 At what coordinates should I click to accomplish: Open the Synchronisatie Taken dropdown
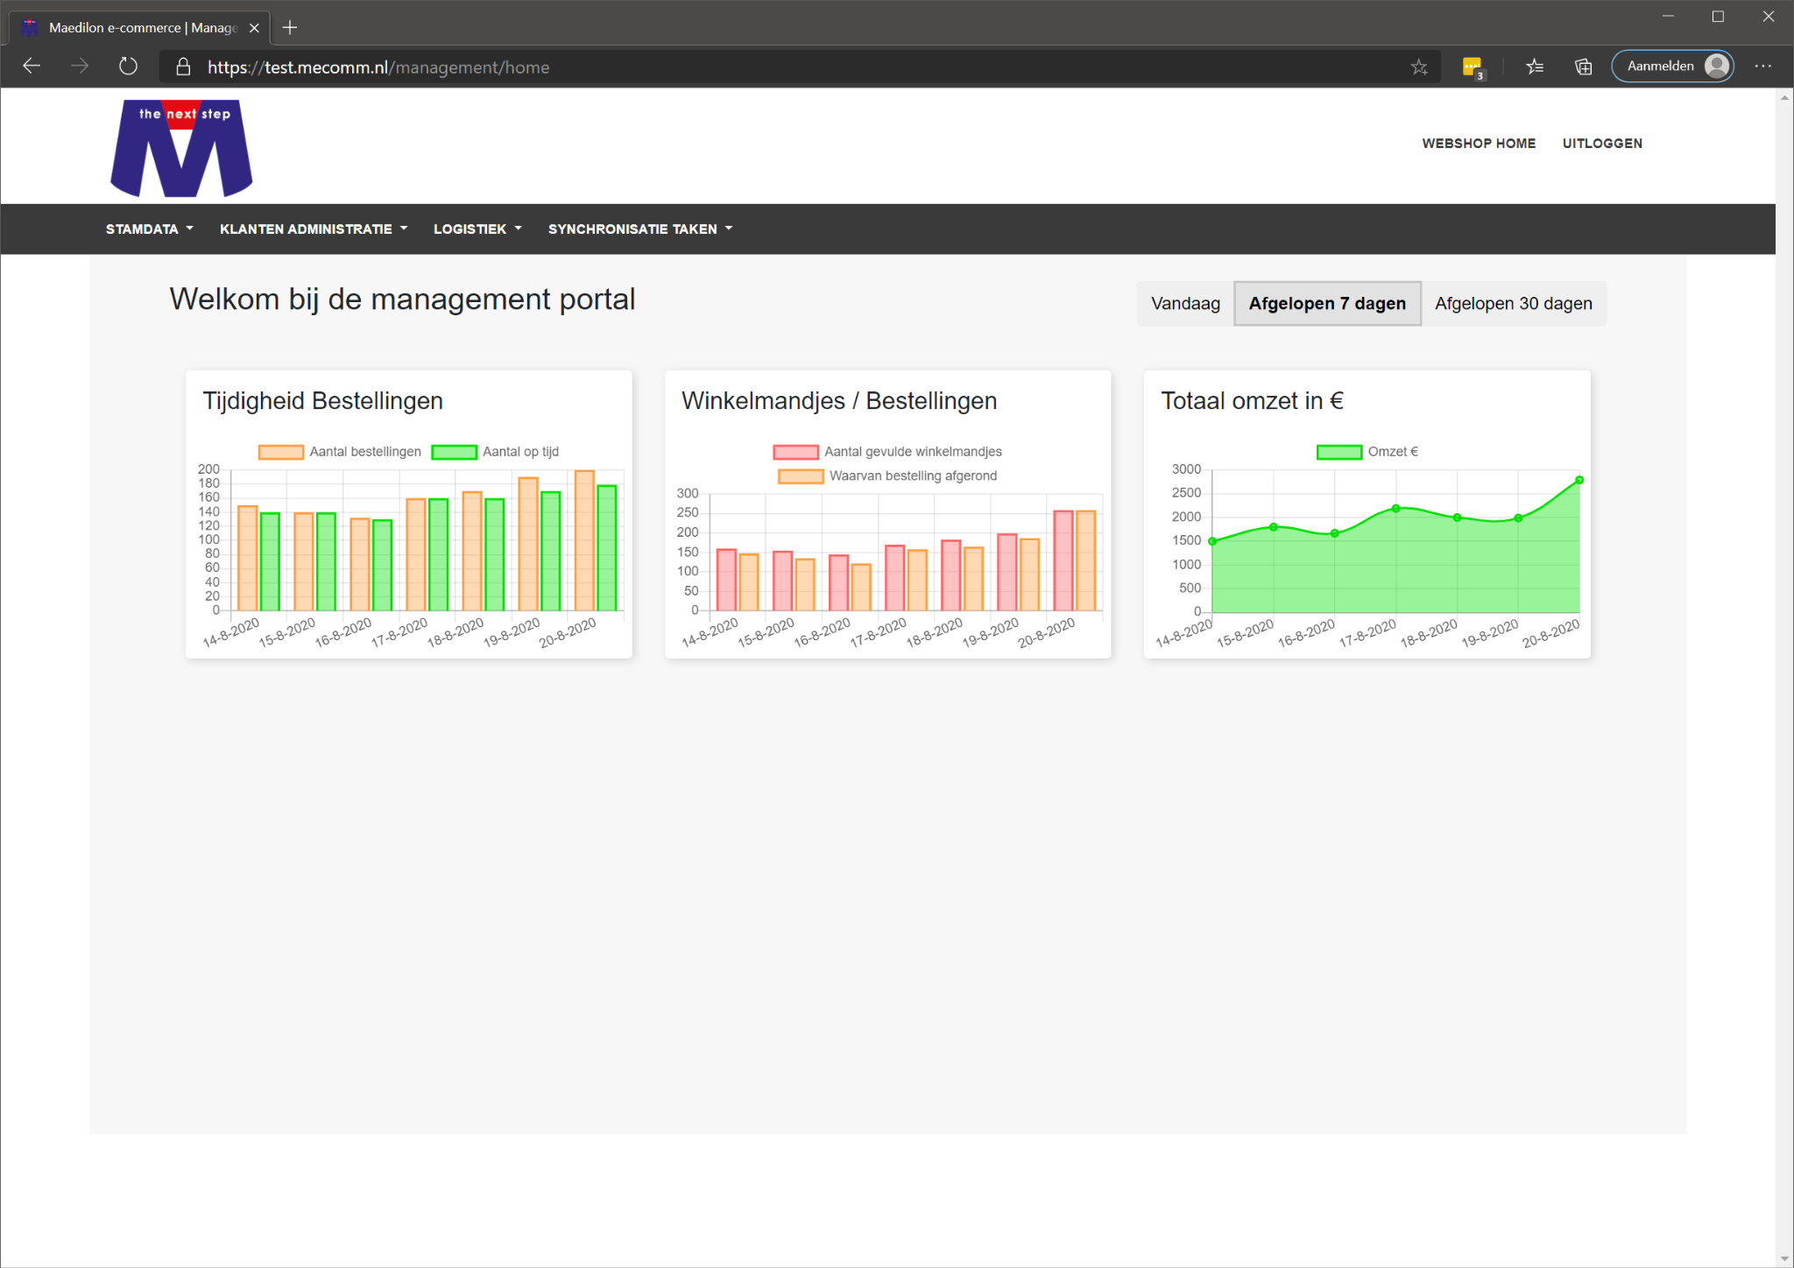[x=639, y=229]
